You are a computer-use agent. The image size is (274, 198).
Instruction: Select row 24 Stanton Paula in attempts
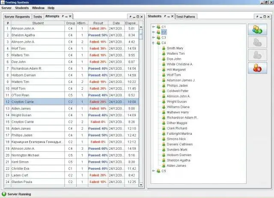coord(71,182)
